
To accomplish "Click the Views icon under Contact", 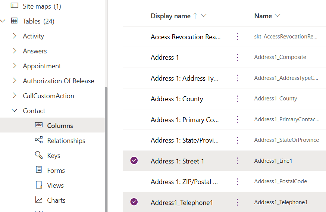I will [39, 185].
